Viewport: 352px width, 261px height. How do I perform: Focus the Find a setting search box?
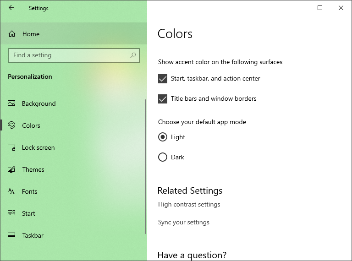[69, 55]
